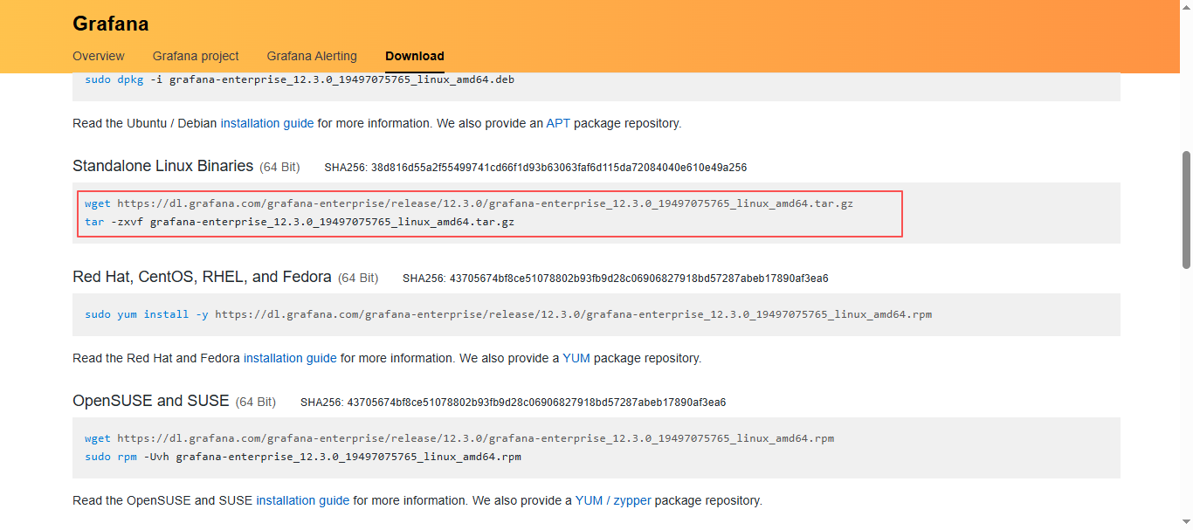Open the Overview tab
Viewport: 1193px width, 530px height.
click(99, 56)
